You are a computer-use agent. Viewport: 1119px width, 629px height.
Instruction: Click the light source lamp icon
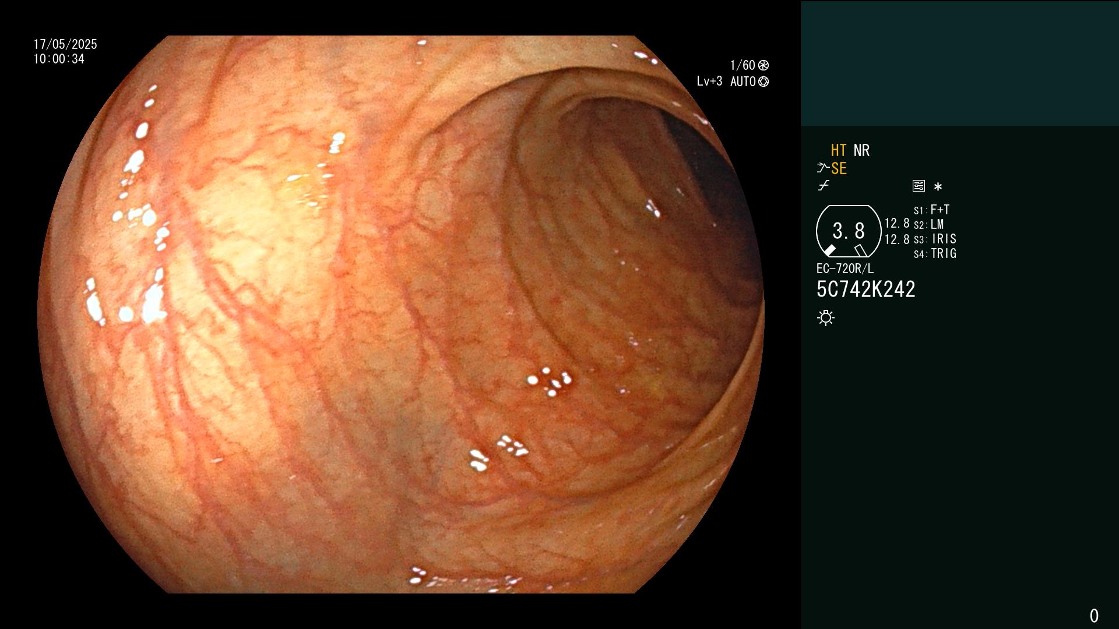[x=826, y=317]
